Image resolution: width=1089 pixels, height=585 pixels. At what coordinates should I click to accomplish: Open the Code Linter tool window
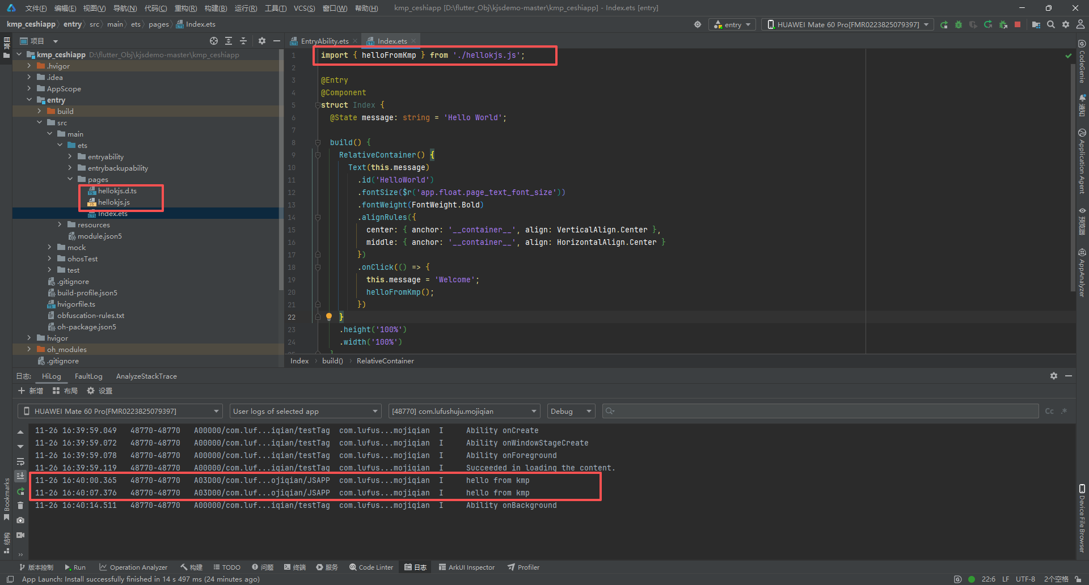tap(371, 567)
